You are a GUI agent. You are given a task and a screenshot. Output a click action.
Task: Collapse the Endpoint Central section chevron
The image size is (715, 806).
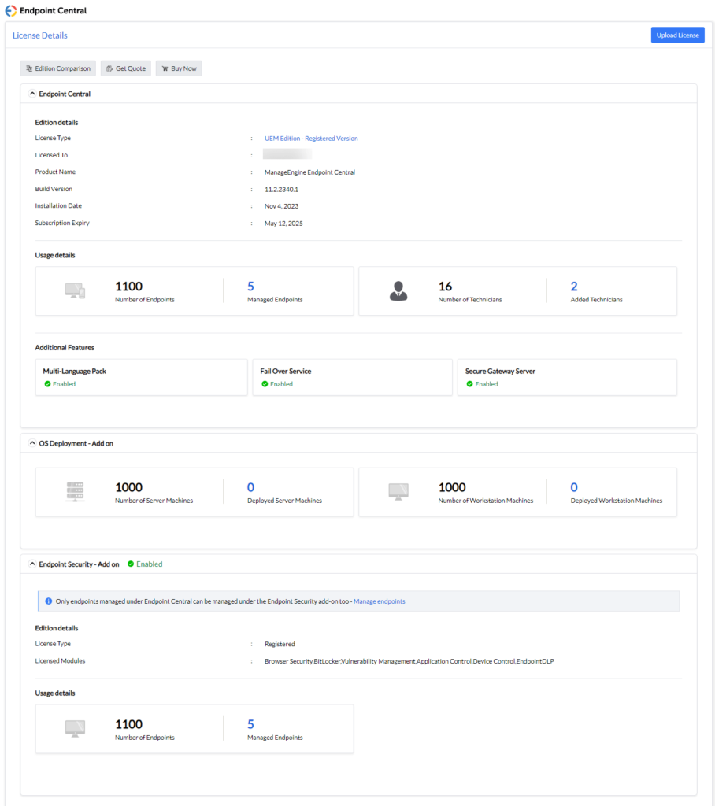pyautogui.click(x=32, y=94)
